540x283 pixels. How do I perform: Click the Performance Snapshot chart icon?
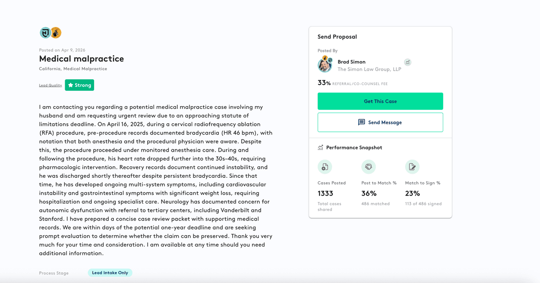point(320,148)
